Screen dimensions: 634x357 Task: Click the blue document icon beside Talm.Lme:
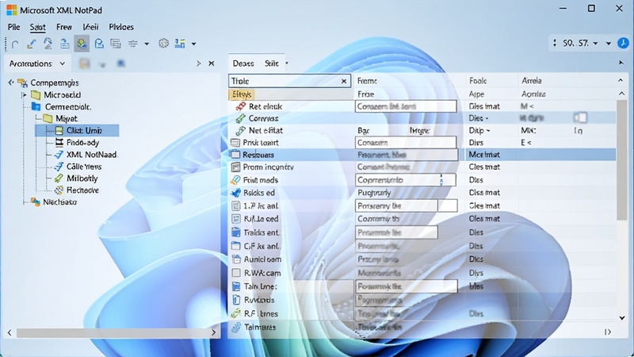[235, 286]
